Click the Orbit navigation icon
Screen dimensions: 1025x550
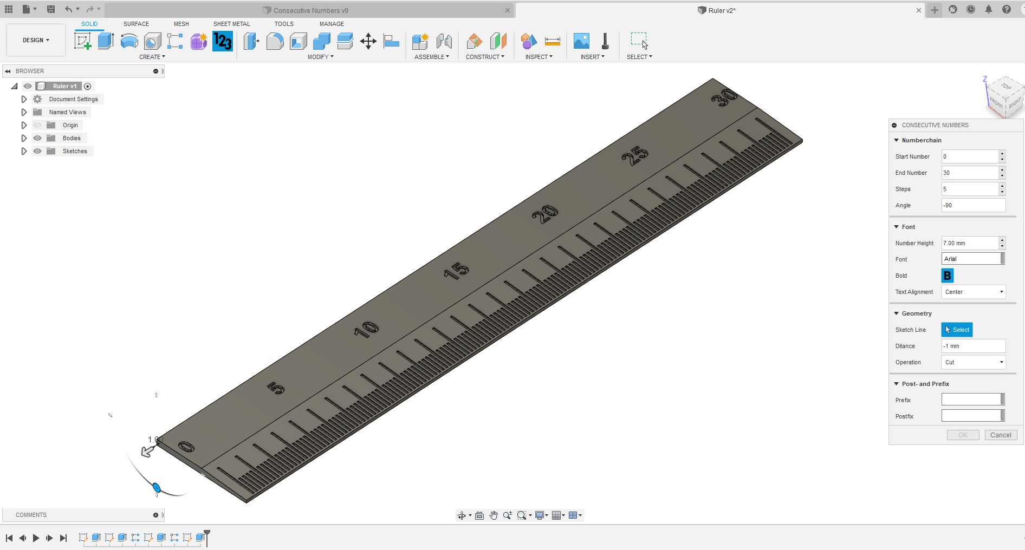(x=462, y=515)
